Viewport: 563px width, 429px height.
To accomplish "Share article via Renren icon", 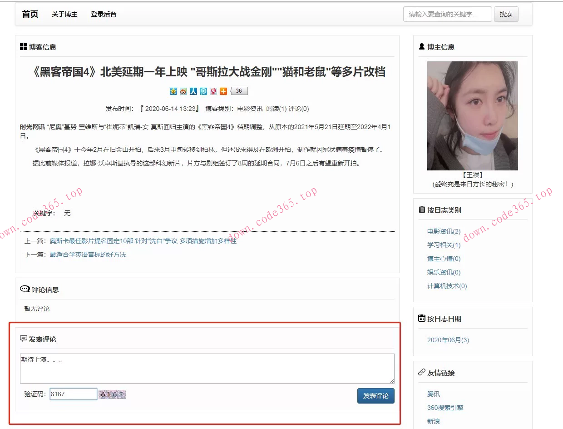I will tap(193, 91).
